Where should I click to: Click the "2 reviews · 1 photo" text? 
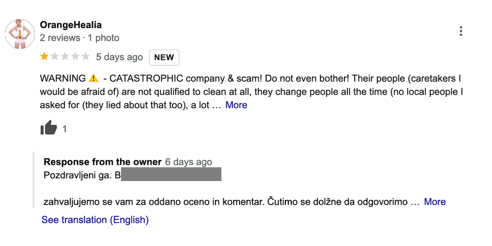tap(79, 38)
